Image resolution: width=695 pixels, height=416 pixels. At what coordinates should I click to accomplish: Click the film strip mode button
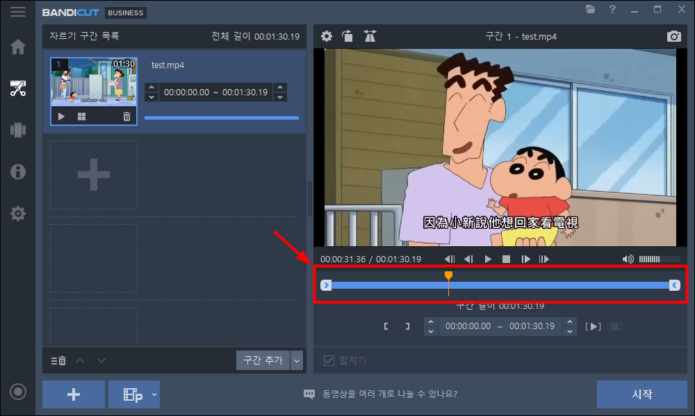tap(133, 394)
